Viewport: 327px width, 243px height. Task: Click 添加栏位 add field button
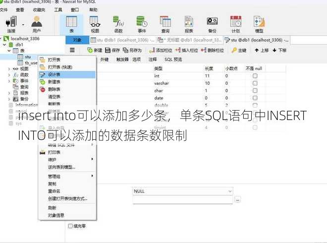pyautogui.click(x=161, y=50)
